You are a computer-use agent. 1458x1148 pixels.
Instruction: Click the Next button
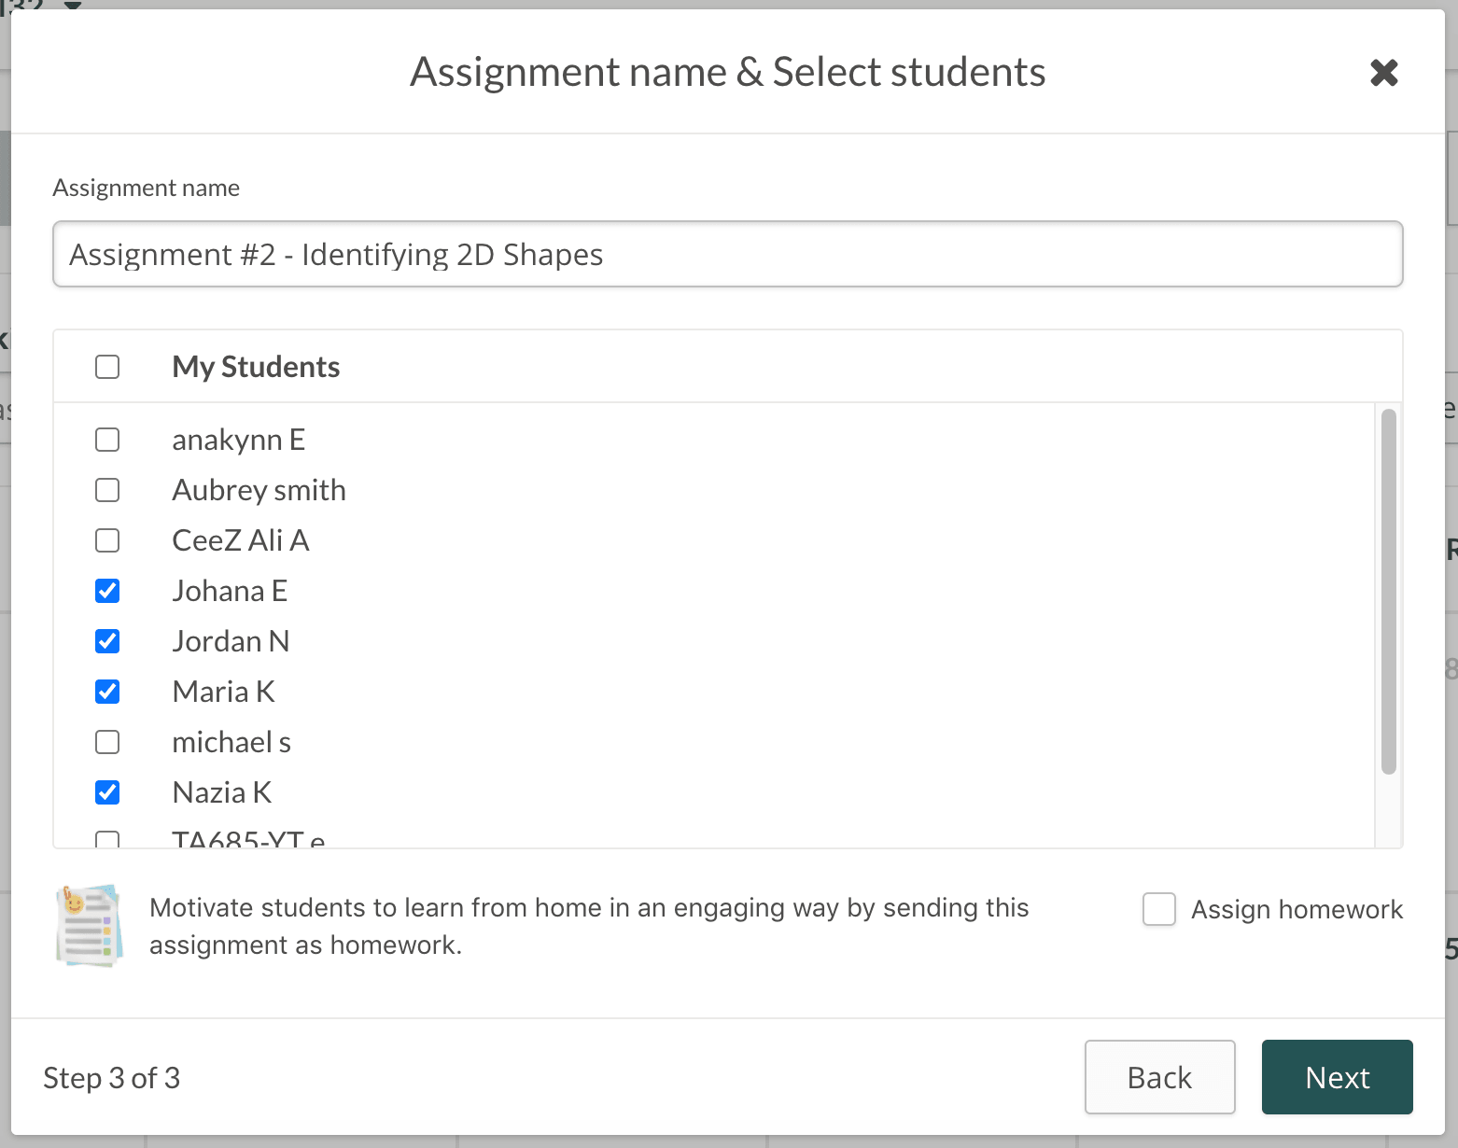(x=1337, y=1077)
